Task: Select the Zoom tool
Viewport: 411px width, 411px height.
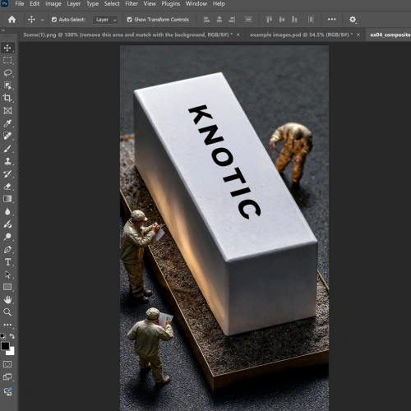Action: pos(7,312)
